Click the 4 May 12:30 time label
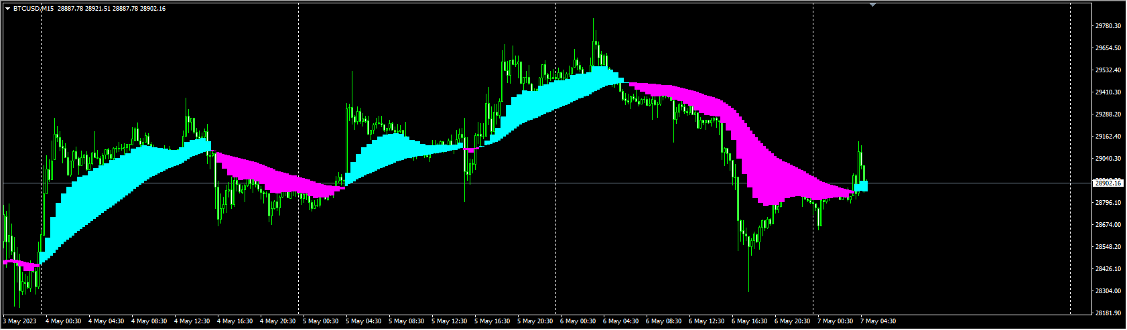The width and height of the screenshot is (1127, 330). (x=192, y=321)
